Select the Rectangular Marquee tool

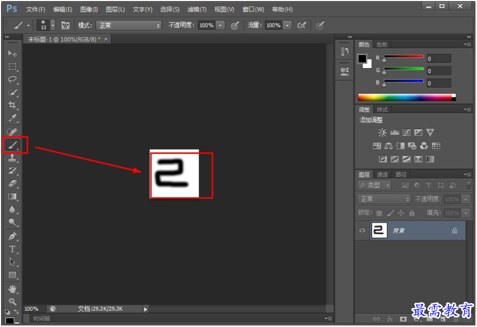pos(12,66)
